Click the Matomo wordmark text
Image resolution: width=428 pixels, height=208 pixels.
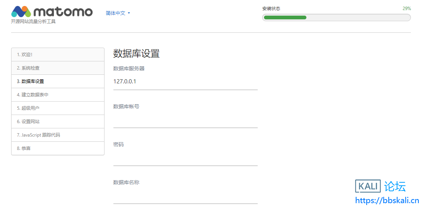point(62,12)
